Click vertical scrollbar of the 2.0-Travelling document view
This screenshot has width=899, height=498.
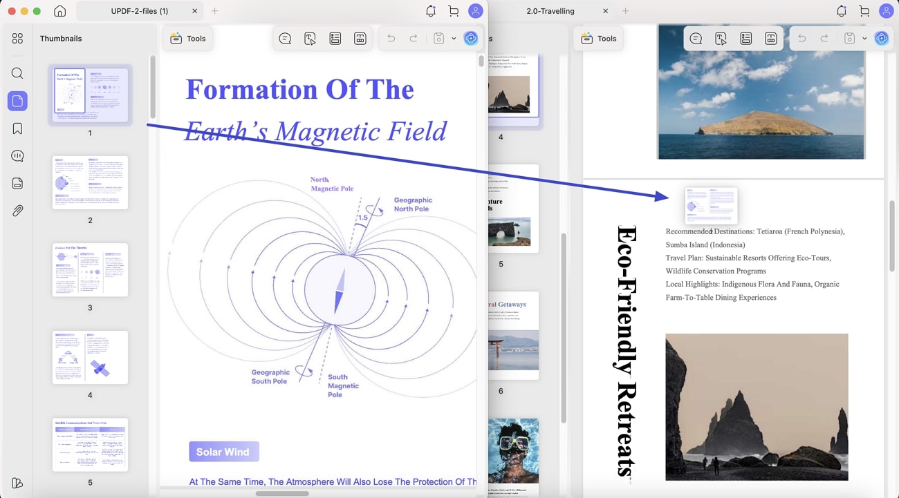[x=891, y=237]
